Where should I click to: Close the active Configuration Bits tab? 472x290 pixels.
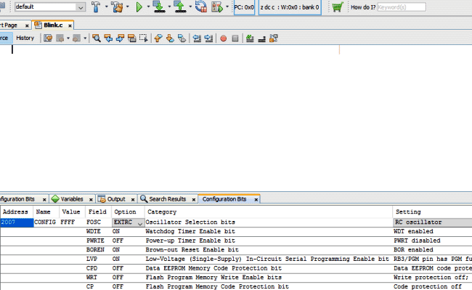(x=256, y=199)
